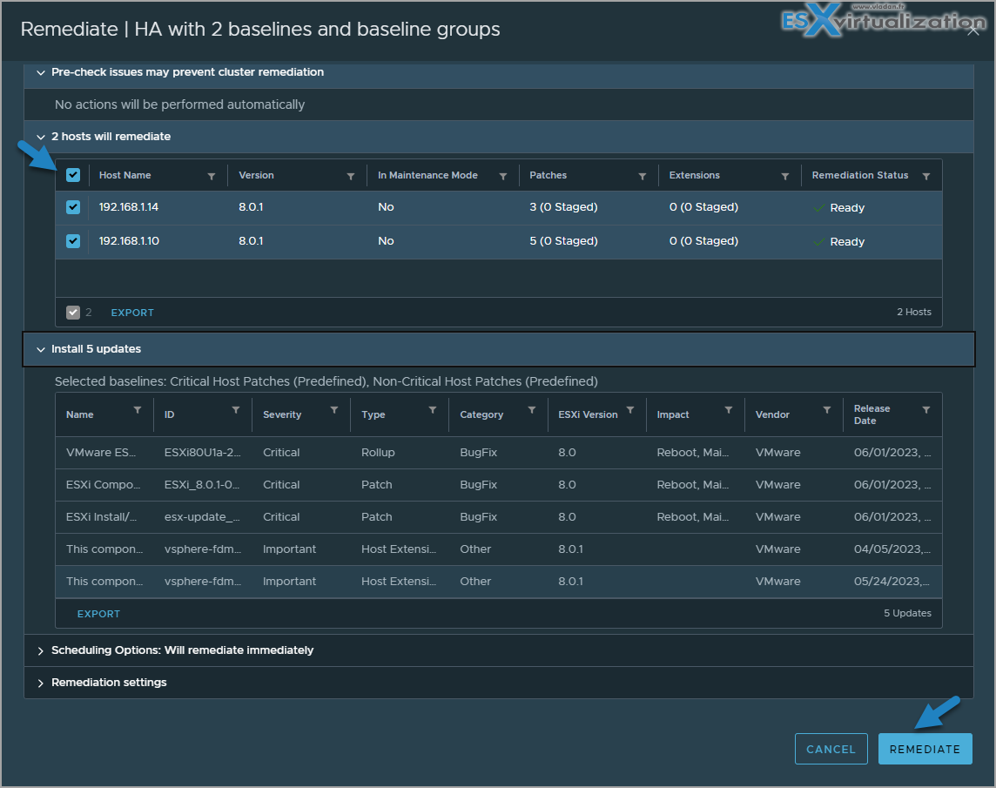Viewport: 996px width, 788px height.
Task: Collapse the Pre-check issues section
Action: (41, 72)
